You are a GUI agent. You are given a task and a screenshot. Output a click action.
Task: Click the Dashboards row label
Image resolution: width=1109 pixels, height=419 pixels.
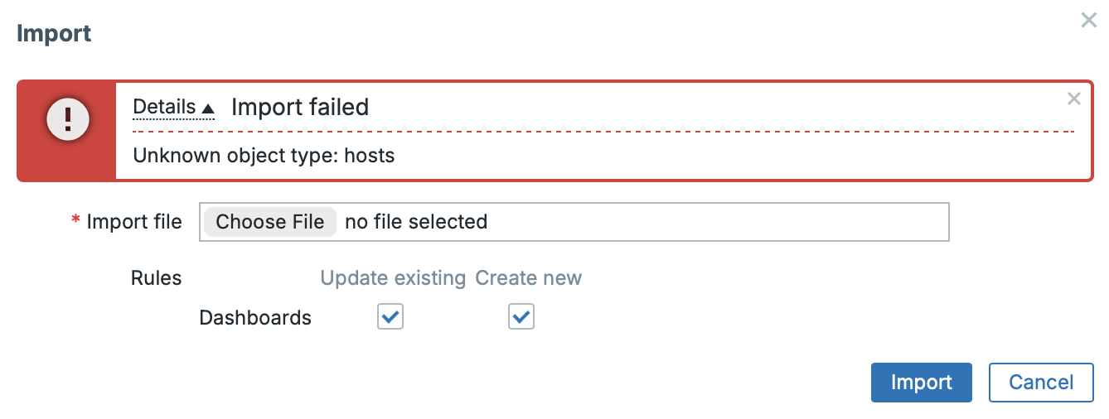point(255,318)
